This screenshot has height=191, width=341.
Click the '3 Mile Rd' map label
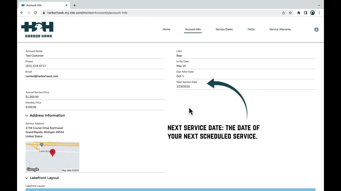point(44,151)
